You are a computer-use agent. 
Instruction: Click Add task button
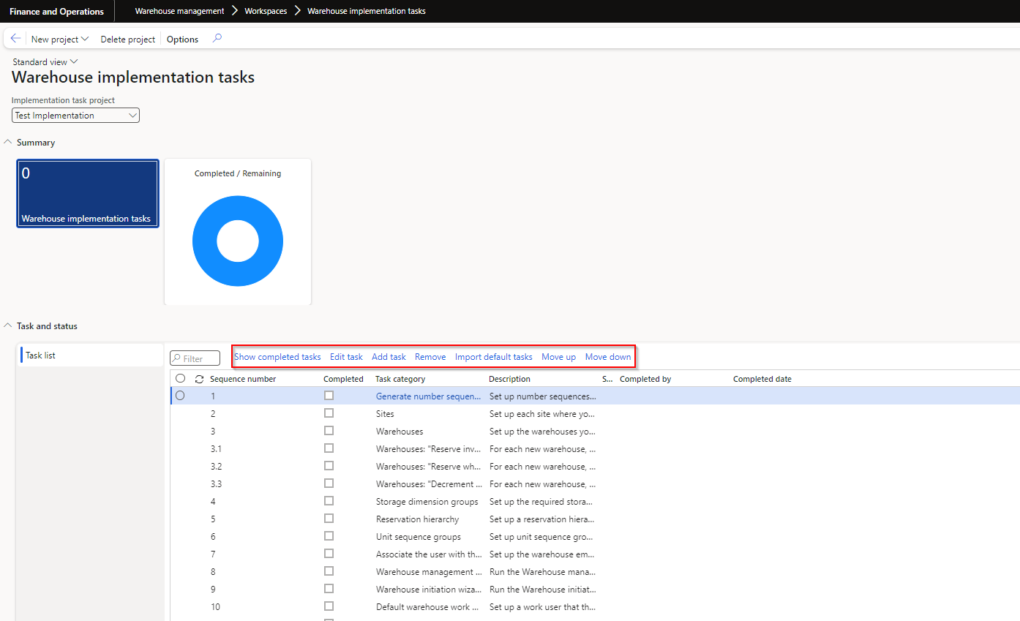(x=389, y=357)
